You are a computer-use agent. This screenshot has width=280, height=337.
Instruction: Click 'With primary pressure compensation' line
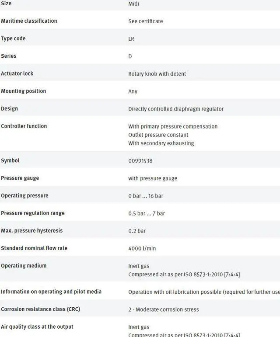pyautogui.click(x=173, y=126)
